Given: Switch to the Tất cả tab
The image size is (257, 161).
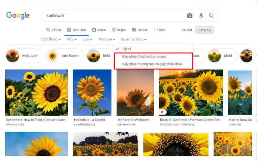Looking at the screenshot, I should pos(54,30).
